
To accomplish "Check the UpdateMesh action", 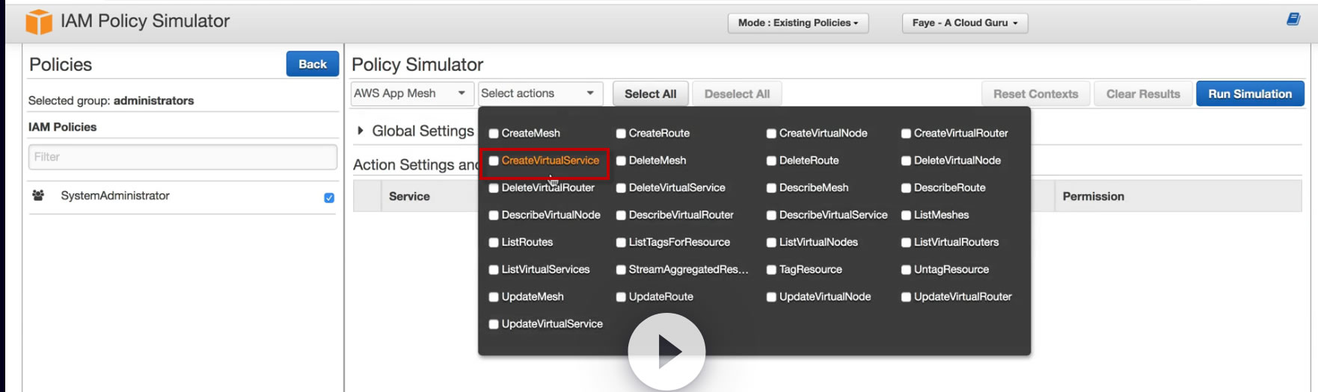I will (x=494, y=297).
